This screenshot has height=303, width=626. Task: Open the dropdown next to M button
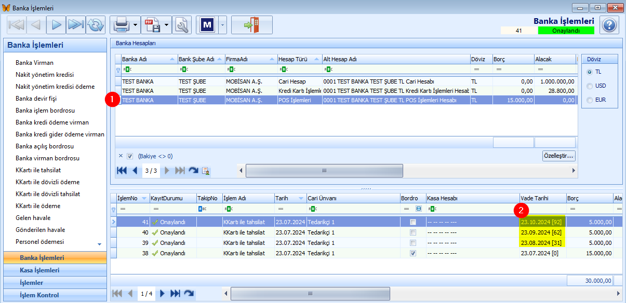click(223, 24)
